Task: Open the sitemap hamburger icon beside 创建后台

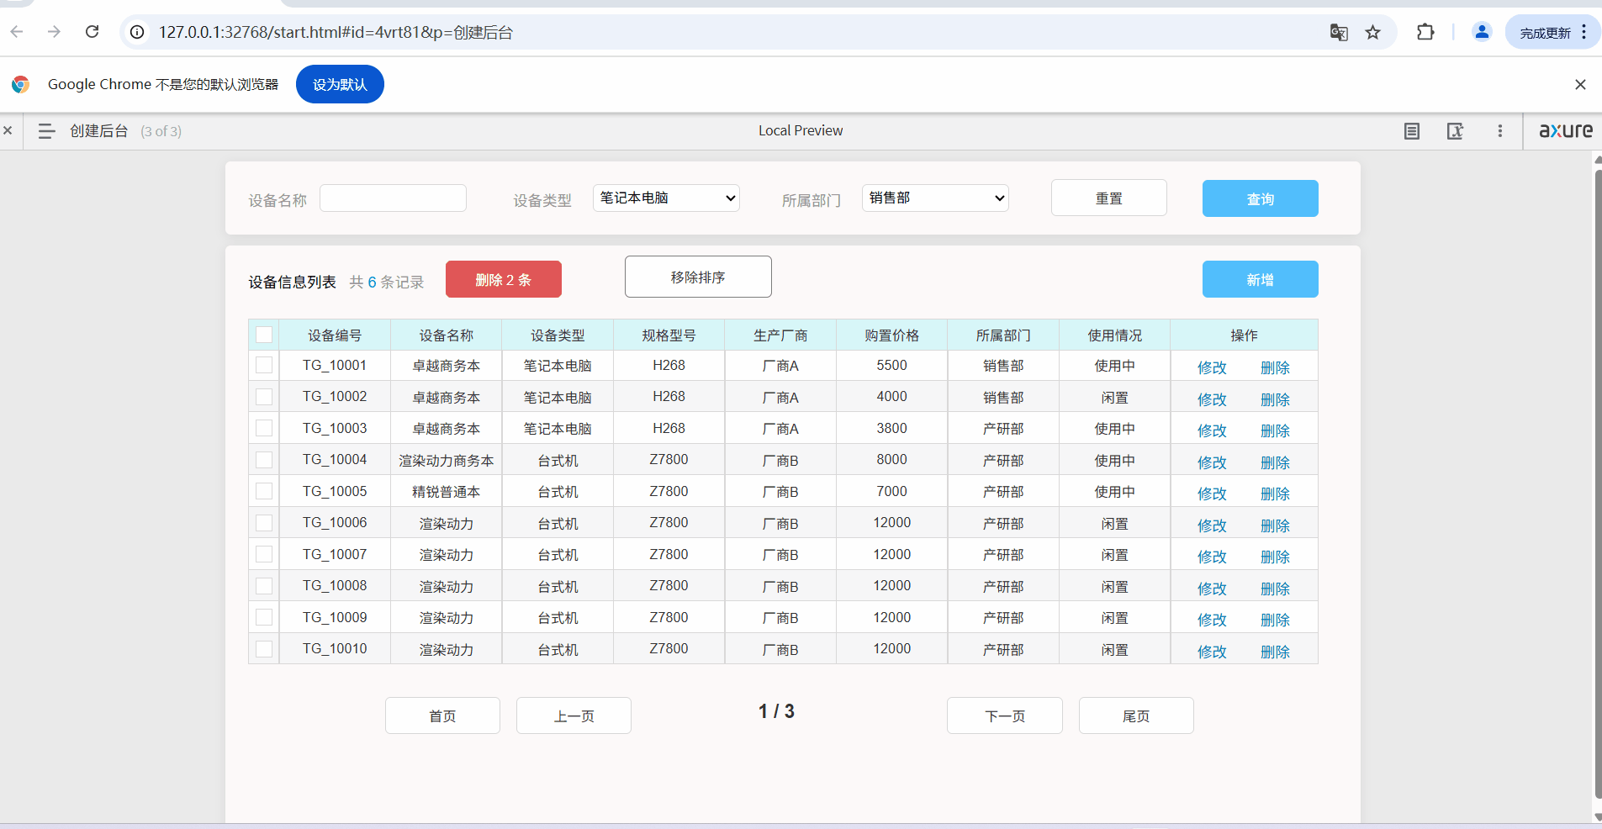Action: tap(46, 131)
